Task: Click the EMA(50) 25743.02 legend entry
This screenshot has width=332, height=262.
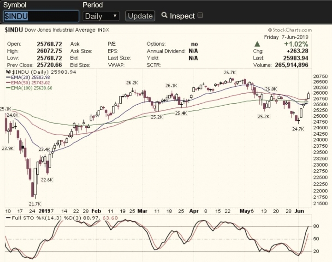Action: tap(28, 83)
